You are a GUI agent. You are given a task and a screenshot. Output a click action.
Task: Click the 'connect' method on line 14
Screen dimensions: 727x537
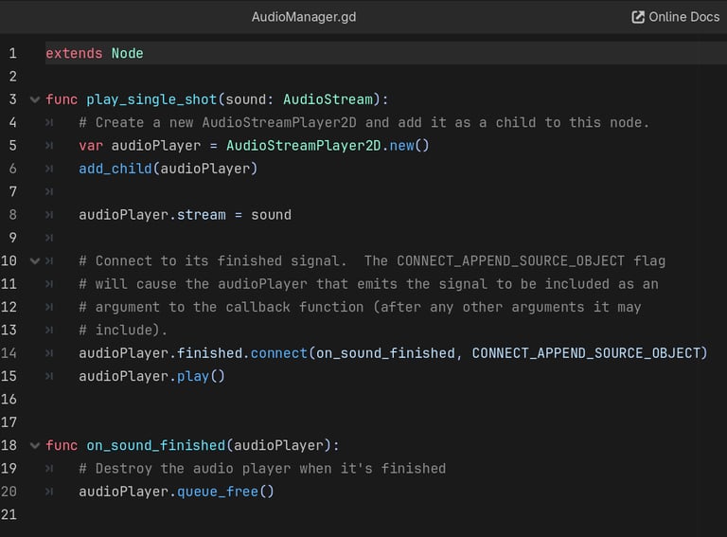[x=278, y=353]
